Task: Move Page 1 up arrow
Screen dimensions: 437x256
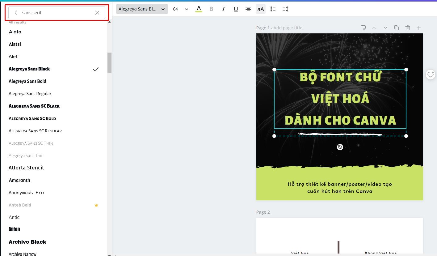Action: coord(374,28)
